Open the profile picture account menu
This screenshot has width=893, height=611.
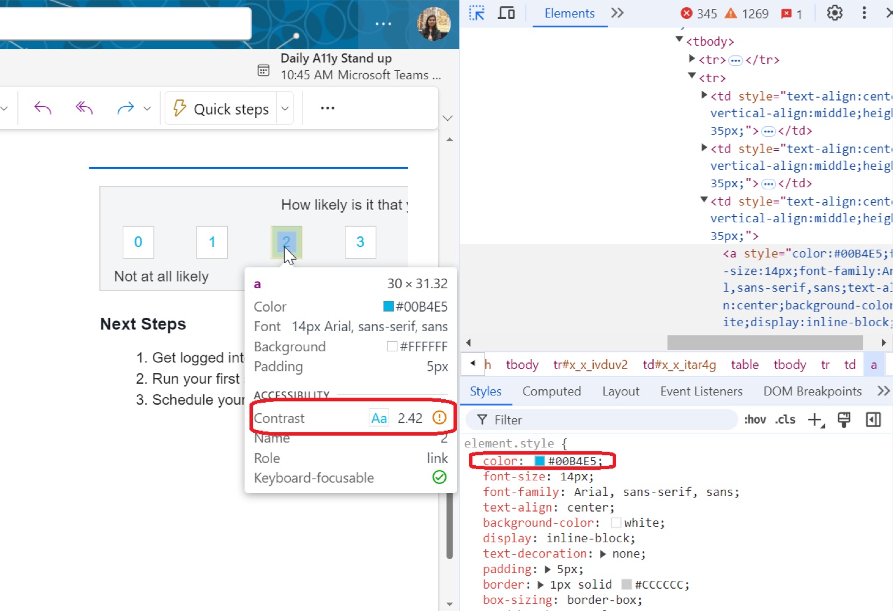click(x=433, y=23)
